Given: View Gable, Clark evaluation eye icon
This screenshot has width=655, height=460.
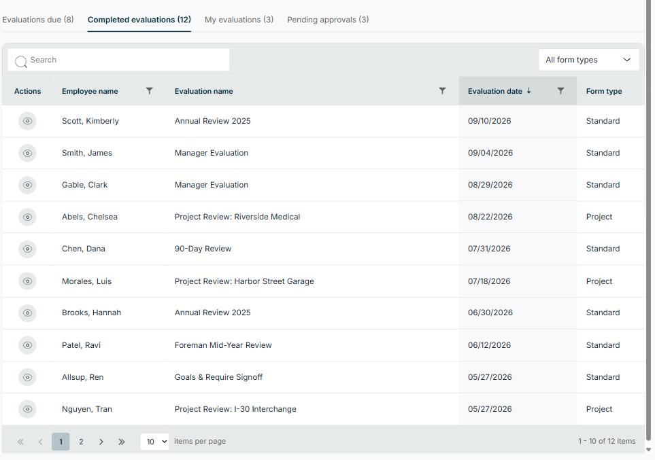Looking at the screenshot, I should pos(27,185).
